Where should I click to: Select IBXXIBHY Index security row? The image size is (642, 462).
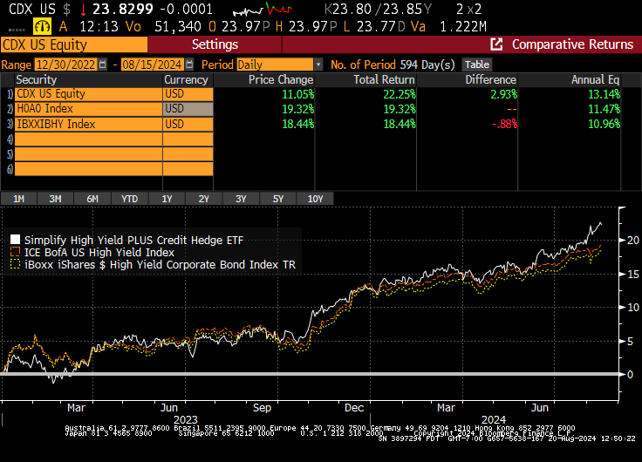[x=88, y=124]
